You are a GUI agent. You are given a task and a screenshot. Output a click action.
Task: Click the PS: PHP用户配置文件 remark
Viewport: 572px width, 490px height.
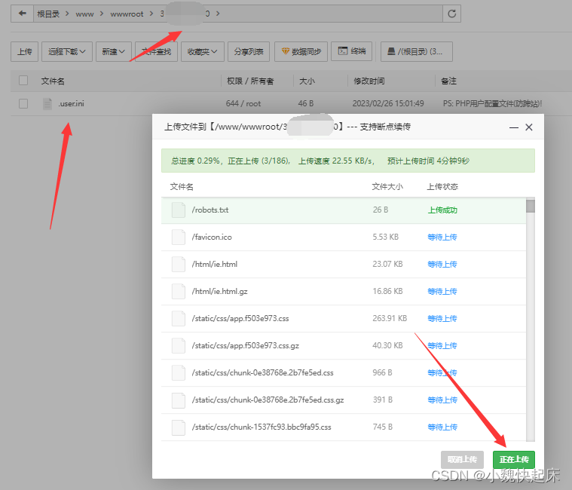(492, 103)
